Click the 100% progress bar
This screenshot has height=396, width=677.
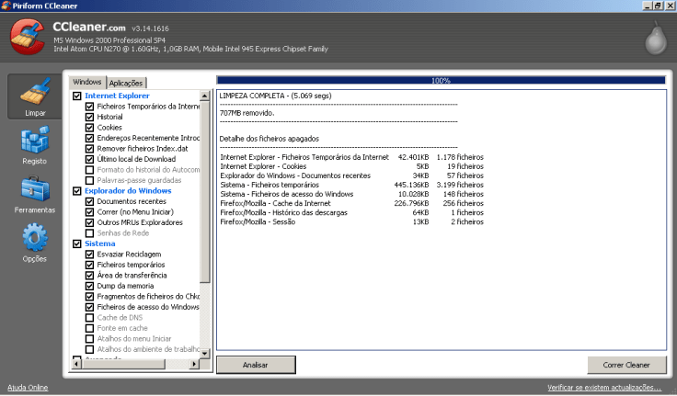click(x=440, y=80)
